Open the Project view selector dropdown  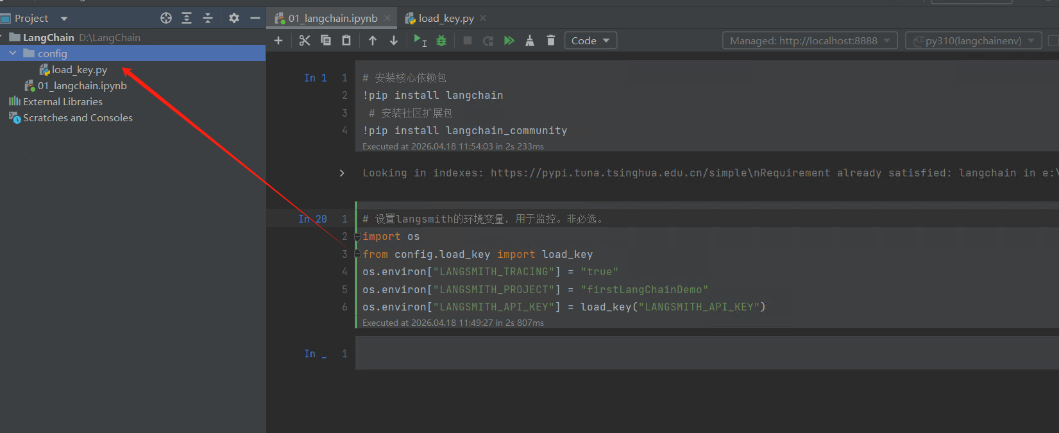click(64, 19)
